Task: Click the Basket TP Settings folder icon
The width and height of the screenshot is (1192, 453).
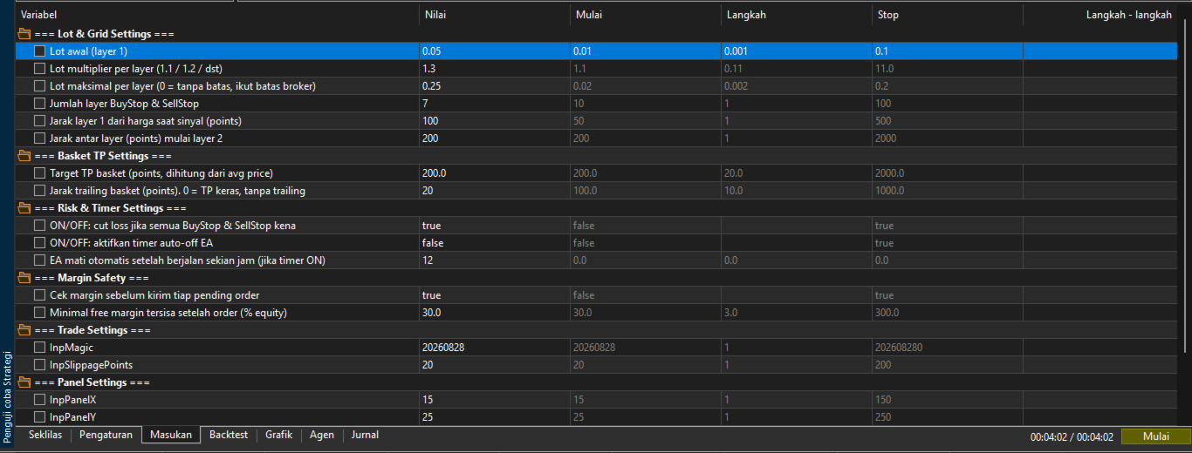Action: (24, 156)
